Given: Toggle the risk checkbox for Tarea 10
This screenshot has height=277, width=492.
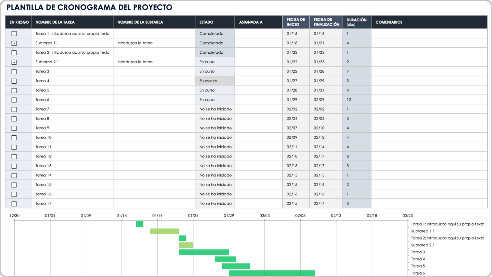Looking at the screenshot, I should (x=14, y=138).
